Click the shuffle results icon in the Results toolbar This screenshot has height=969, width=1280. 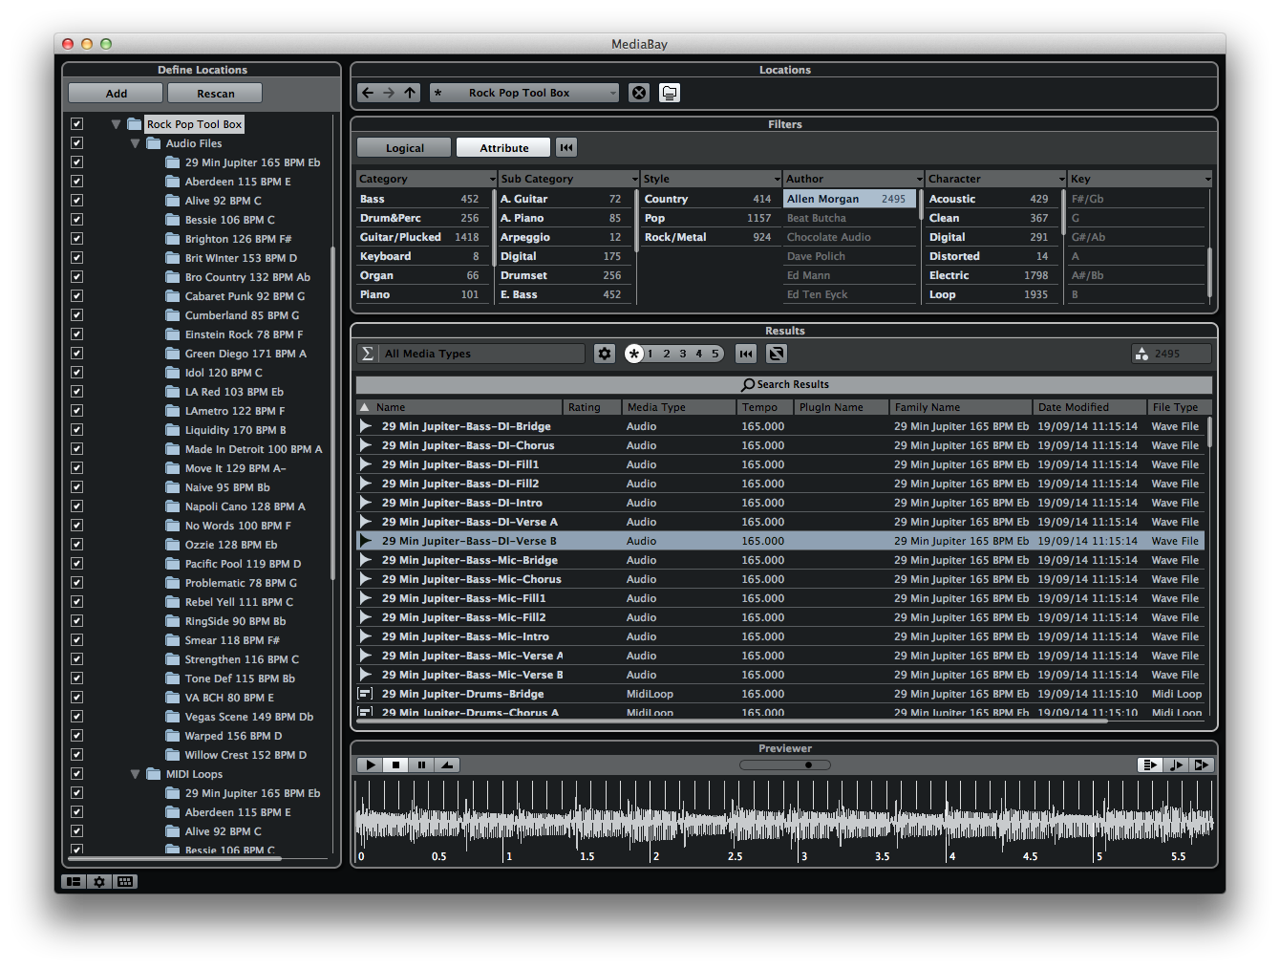click(777, 354)
